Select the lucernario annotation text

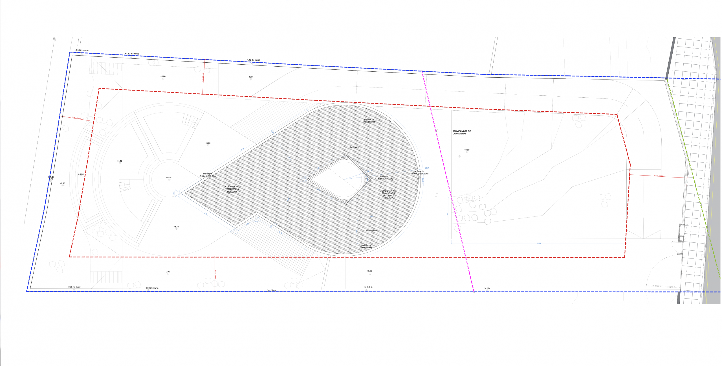[x=355, y=147]
